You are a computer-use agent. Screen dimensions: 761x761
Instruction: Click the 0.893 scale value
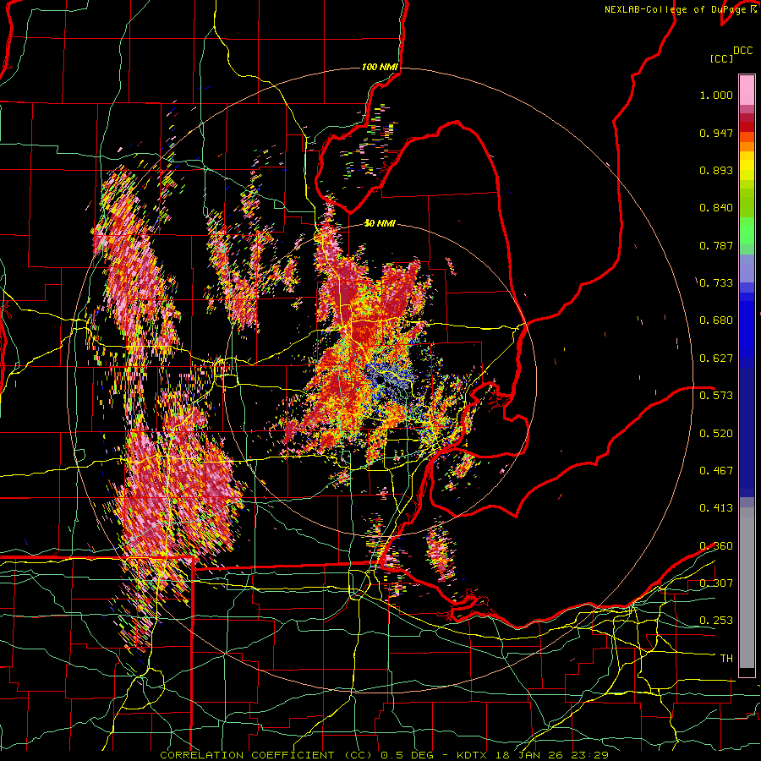(x=716, y=170)
